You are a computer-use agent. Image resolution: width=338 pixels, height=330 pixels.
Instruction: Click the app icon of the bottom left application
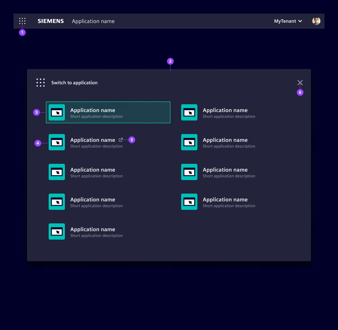pos(57,232)
